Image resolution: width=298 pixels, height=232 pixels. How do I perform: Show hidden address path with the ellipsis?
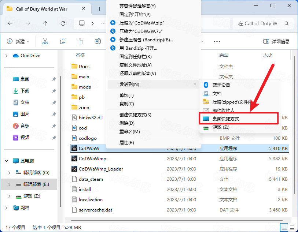tap(103, 23)
